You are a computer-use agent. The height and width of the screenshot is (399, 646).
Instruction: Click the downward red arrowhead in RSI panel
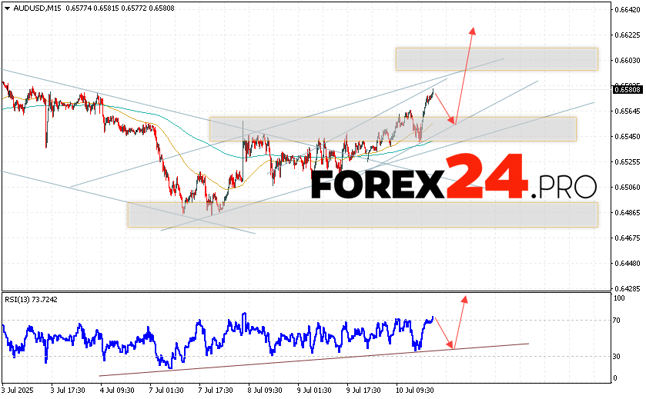(x=452, y=346)
